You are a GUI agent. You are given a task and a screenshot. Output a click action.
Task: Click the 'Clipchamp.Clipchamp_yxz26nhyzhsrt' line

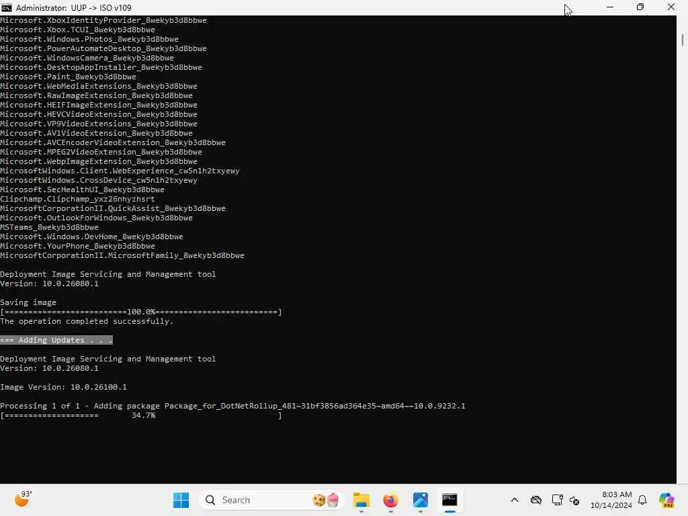(77, 199)
